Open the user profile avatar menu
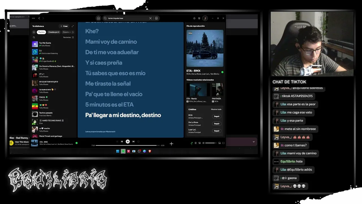 click(205, 18)
